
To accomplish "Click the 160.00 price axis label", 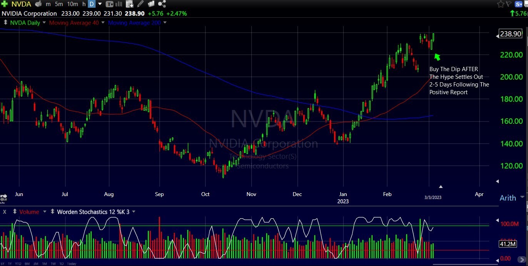I will [511, 121].
